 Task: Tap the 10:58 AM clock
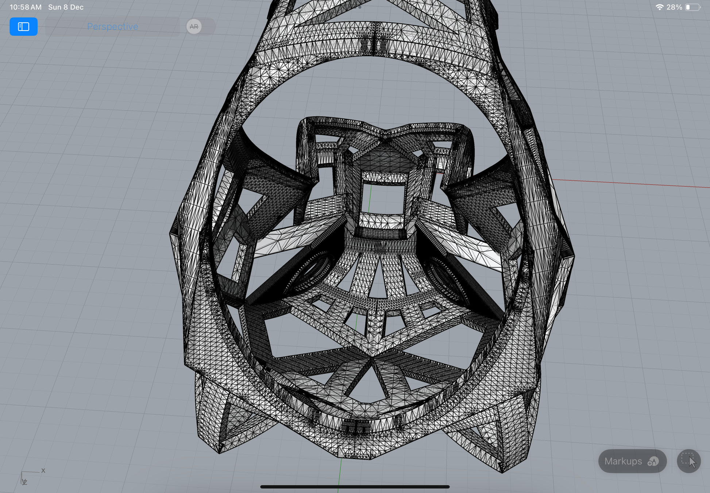(x=26, y=7)
